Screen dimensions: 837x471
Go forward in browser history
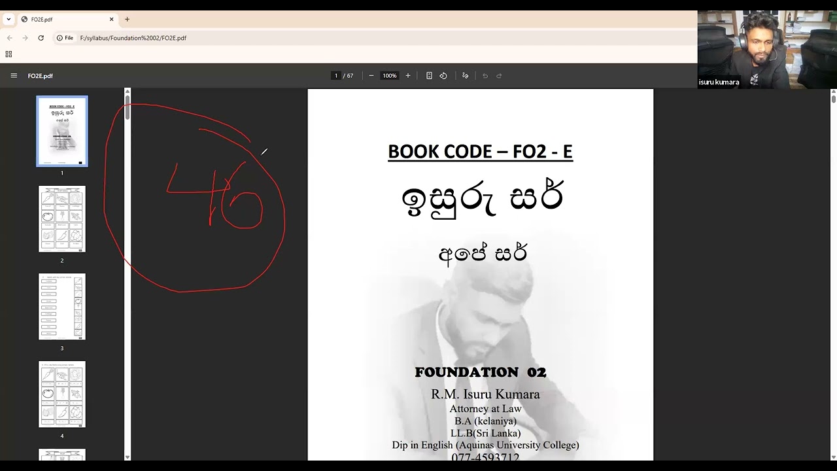click(26, 38)
